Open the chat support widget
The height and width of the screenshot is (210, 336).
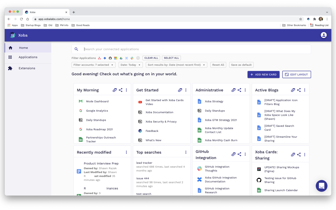322,186
